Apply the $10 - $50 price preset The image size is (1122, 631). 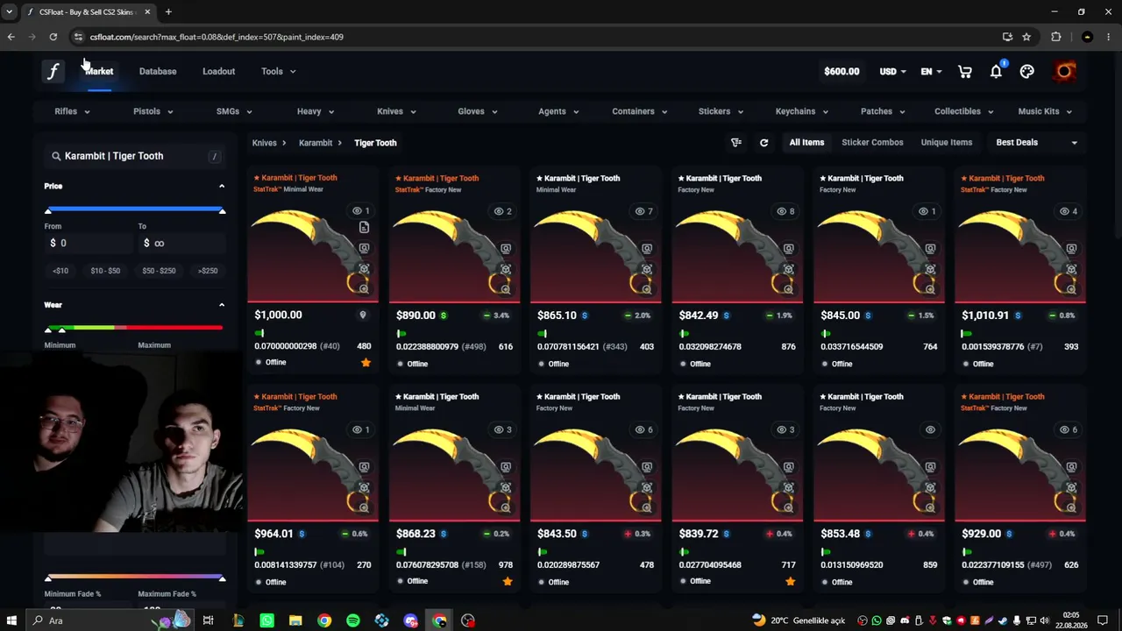(x=105, y=271)
